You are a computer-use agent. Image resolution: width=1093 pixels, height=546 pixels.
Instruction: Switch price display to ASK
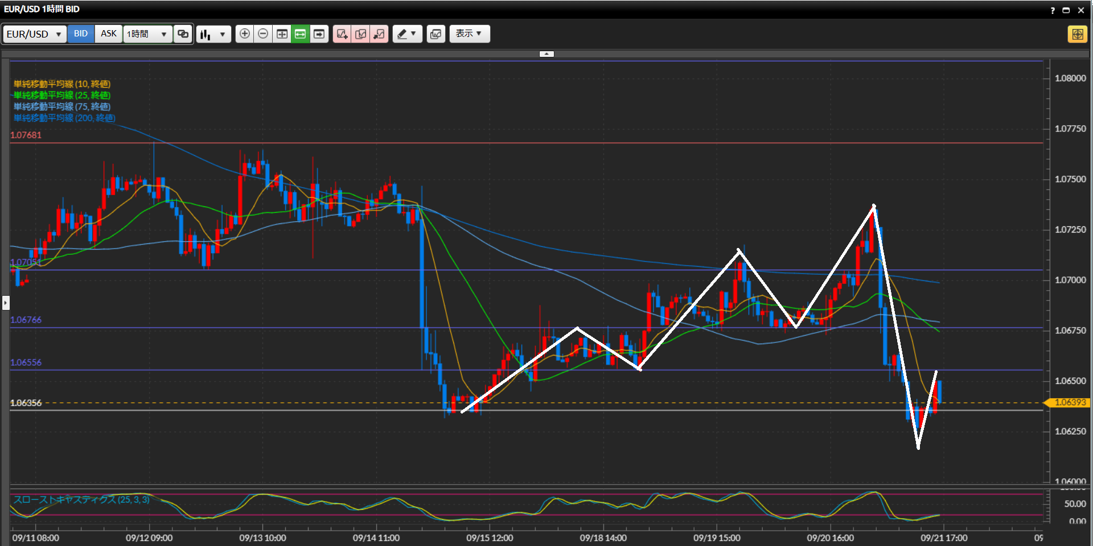point(108,34)
